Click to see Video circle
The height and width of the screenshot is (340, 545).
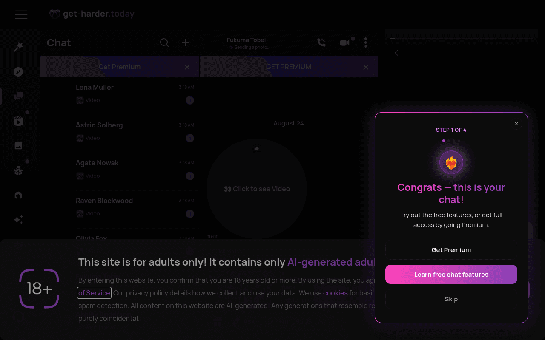coord(257,189)
